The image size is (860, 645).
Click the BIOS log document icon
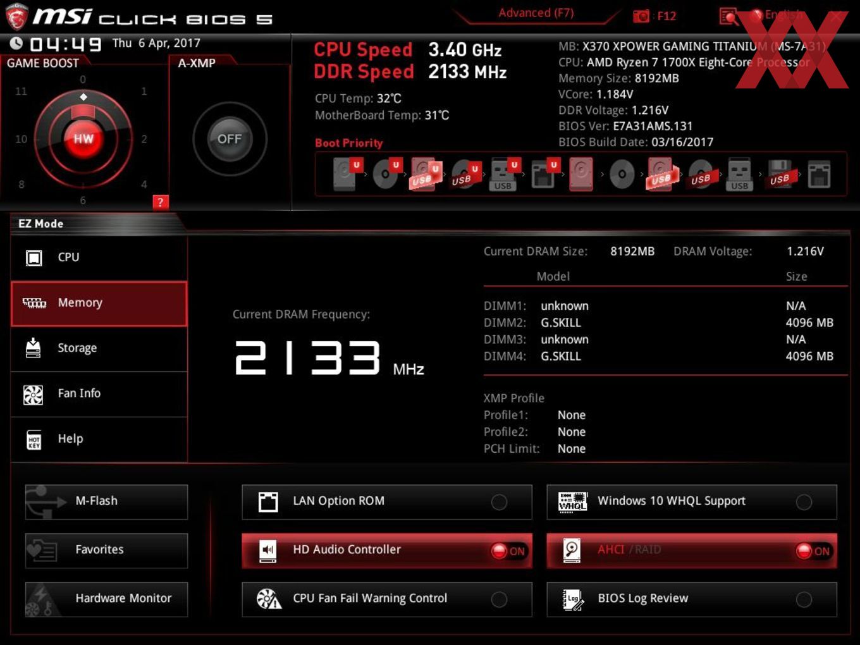(573, 599)
